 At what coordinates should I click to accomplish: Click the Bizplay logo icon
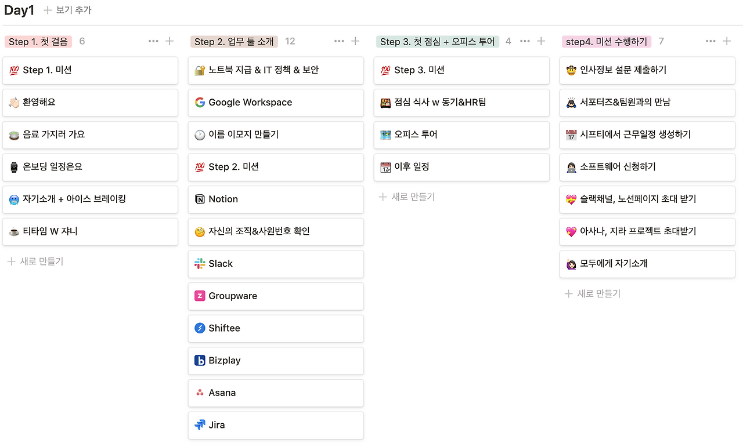click(200, 361)
